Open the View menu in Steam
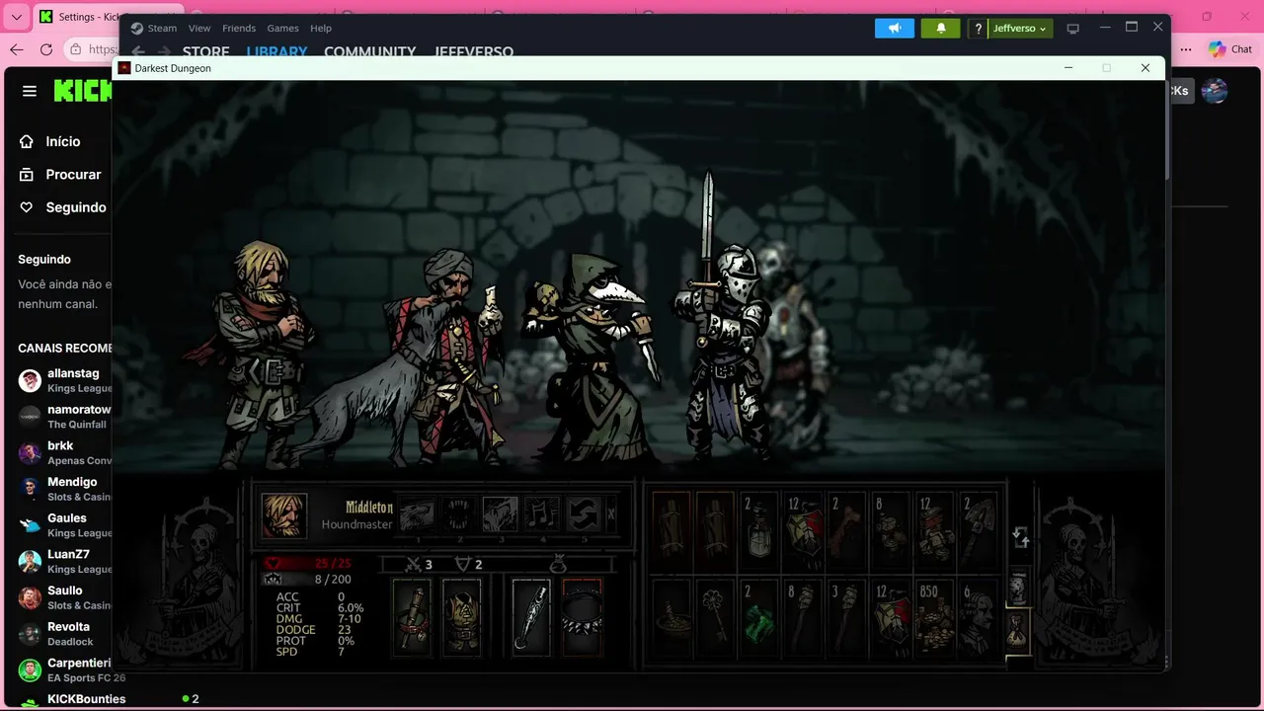The width and height of the screenshot is (1264, 711). [199, 28]
